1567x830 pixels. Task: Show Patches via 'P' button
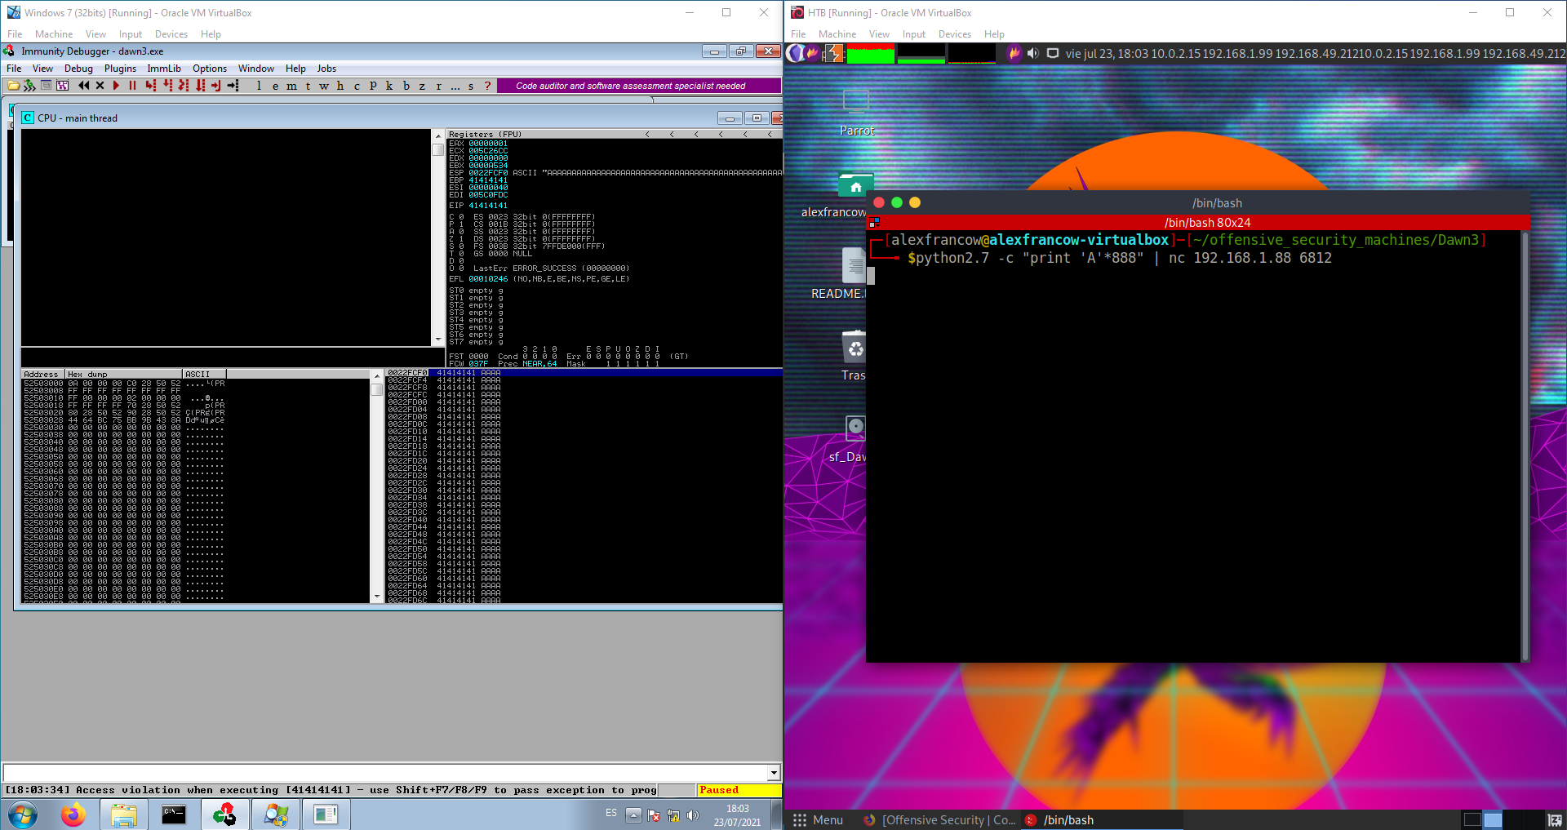pyautogui.click(x=373, y=86)
